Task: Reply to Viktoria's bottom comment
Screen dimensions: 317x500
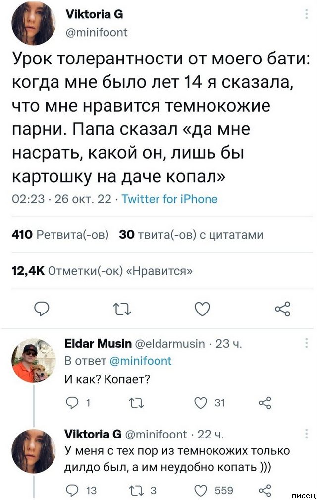Action: 72,490
